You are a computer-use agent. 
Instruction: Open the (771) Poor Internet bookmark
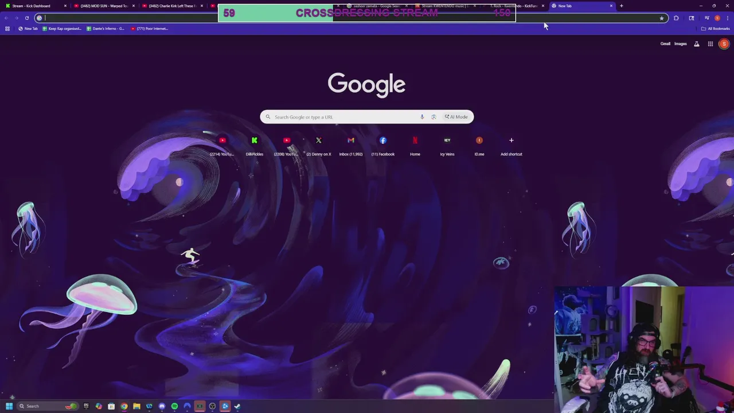[150, 29]
